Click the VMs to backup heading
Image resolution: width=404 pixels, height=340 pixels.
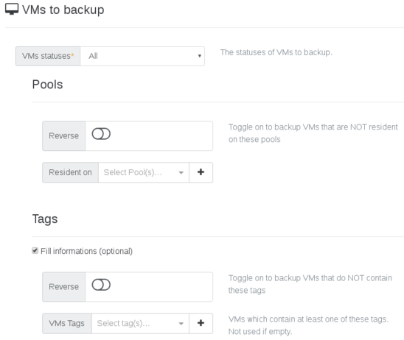pos(63,10)
